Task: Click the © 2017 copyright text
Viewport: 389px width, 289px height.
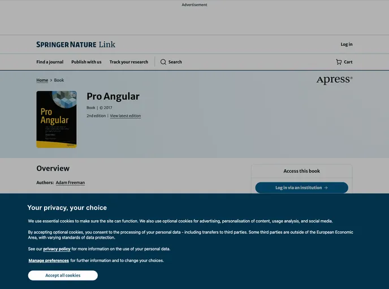Action: coord(106,108)
